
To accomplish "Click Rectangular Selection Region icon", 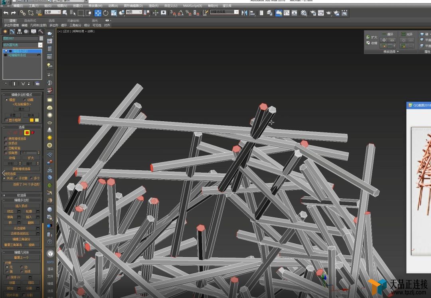I will pos(81,13).
